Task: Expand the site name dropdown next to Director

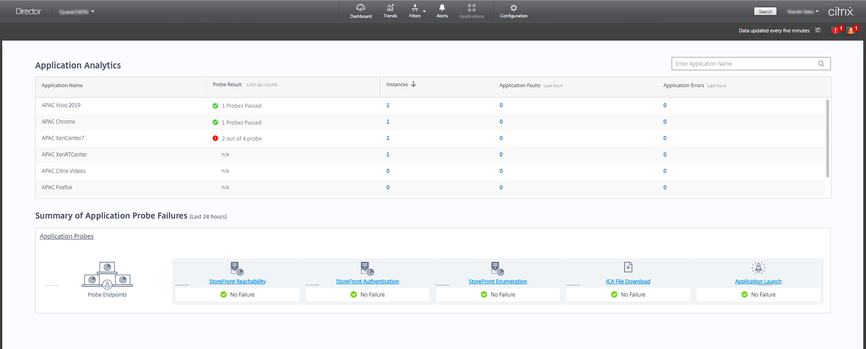Action: [x=92, y=11]
